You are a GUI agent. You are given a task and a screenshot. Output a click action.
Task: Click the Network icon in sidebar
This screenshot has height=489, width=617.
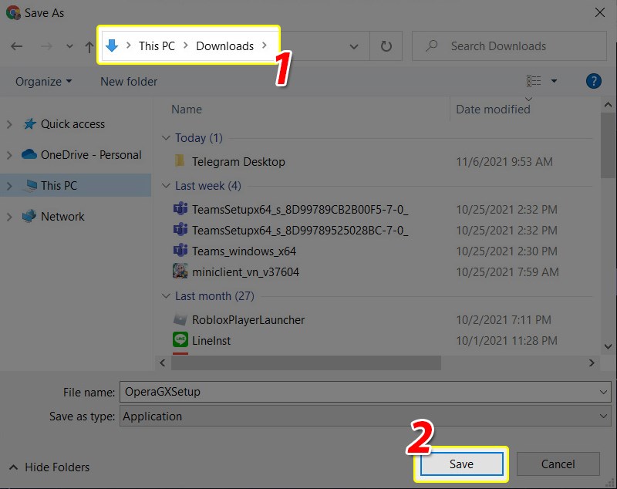point(29,216)
